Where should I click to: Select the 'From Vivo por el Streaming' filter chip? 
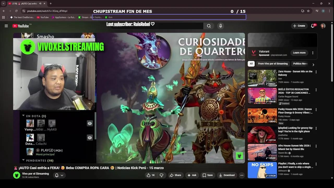point(273,63)
